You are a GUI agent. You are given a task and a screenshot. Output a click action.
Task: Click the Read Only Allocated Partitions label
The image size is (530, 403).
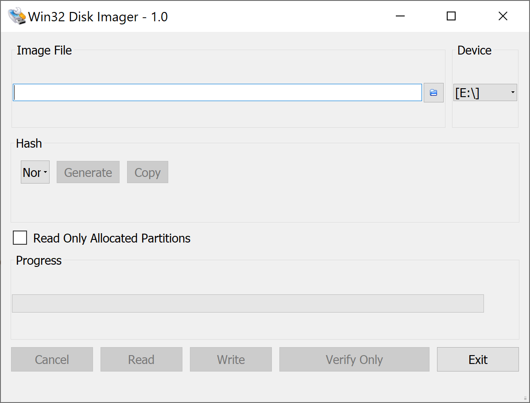(112, 238)
